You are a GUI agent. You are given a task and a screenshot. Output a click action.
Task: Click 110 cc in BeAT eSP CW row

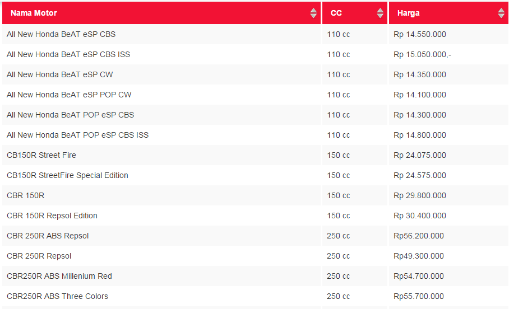pyautogui.click(x=338, y=74)
